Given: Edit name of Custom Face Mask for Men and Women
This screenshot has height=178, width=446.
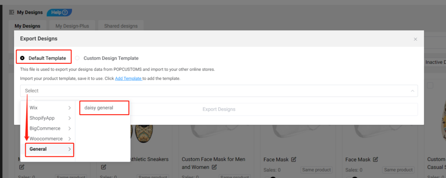Looking at the screenshot, I should 214,167.
